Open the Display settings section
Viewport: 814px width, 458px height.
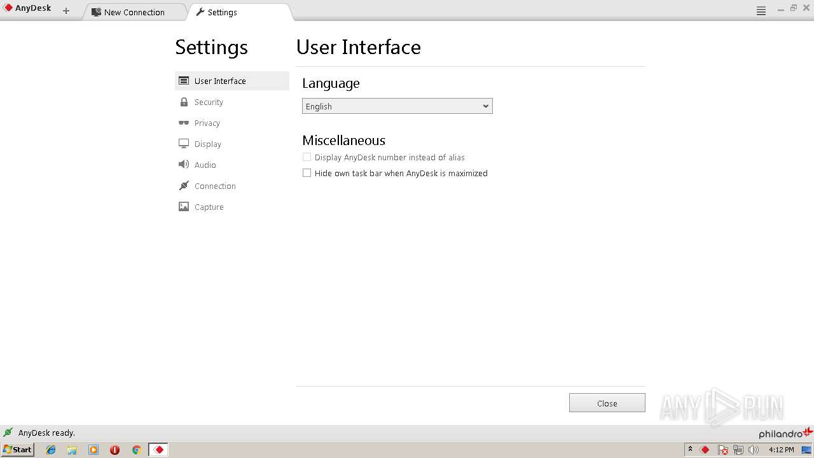[231, 144]
